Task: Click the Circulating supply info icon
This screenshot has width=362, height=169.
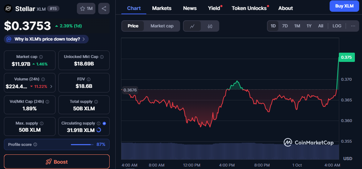Action: (x=99, y=123)
